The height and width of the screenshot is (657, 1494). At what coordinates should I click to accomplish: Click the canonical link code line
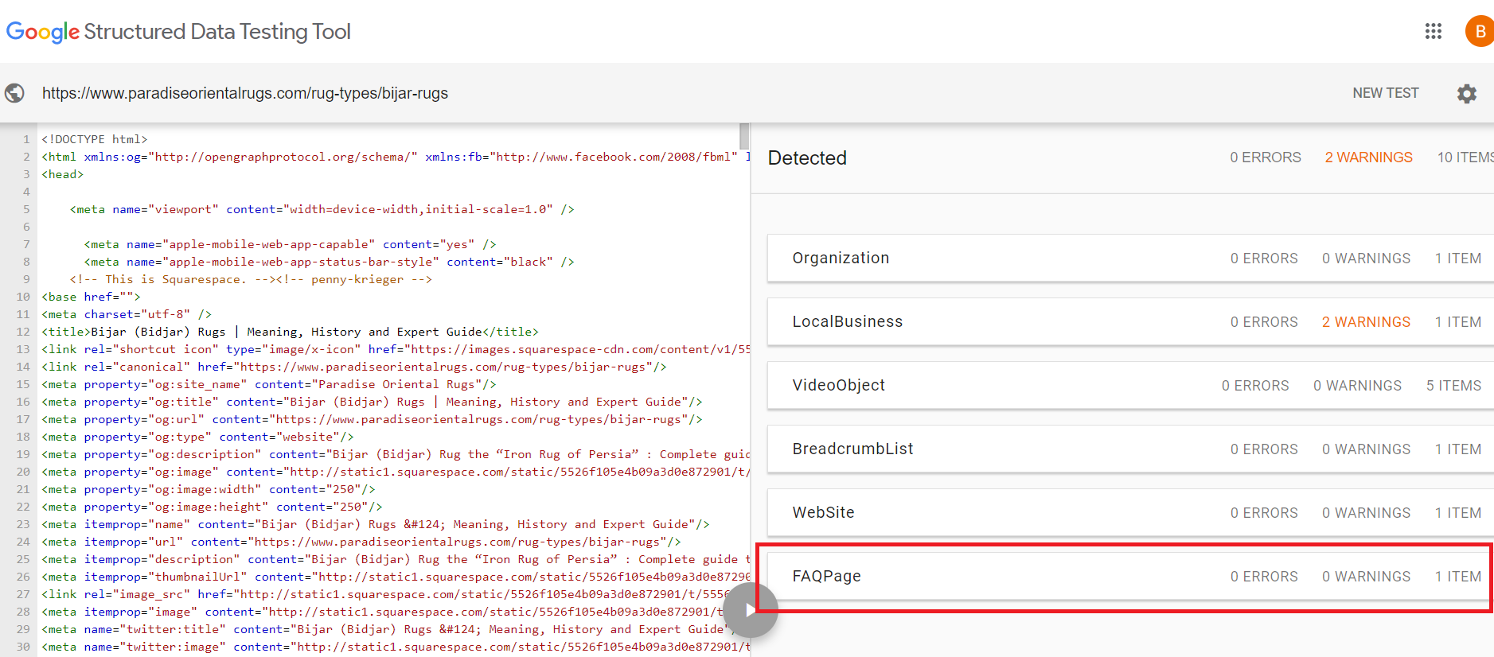[x=354, y=367]
